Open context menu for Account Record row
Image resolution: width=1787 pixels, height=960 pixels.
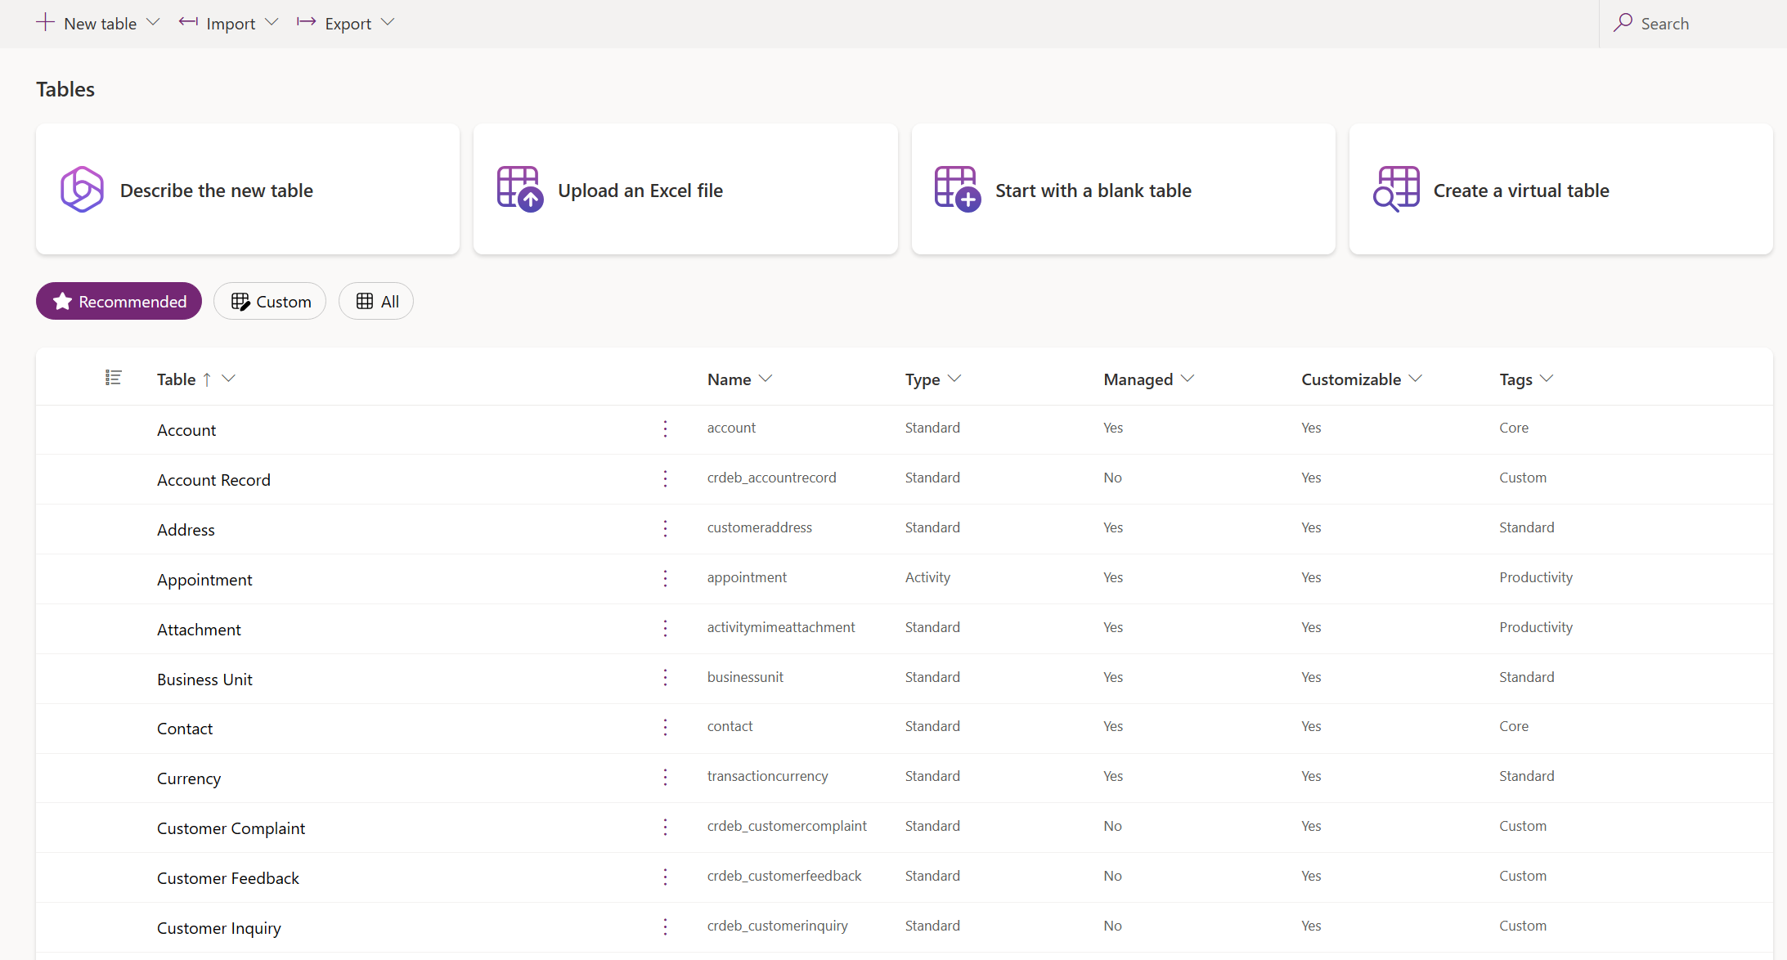[x=666, y=478]
